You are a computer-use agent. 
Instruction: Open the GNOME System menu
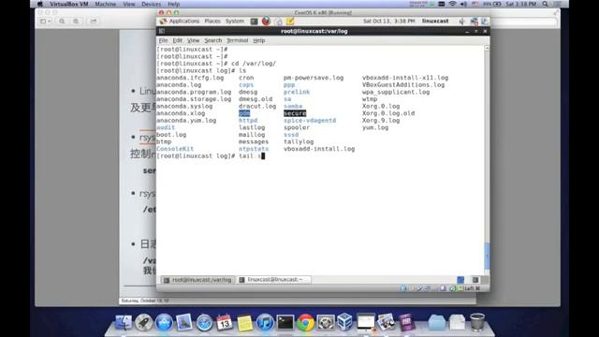[235, 21]
